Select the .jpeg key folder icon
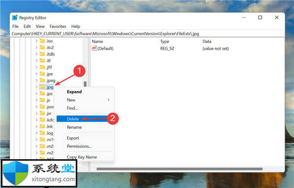Screen dimensions: 294x188 click(x=42, y=80)
